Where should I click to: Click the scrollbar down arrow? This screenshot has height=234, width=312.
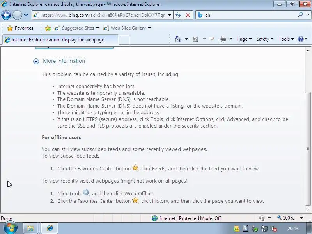click(308, 209)
